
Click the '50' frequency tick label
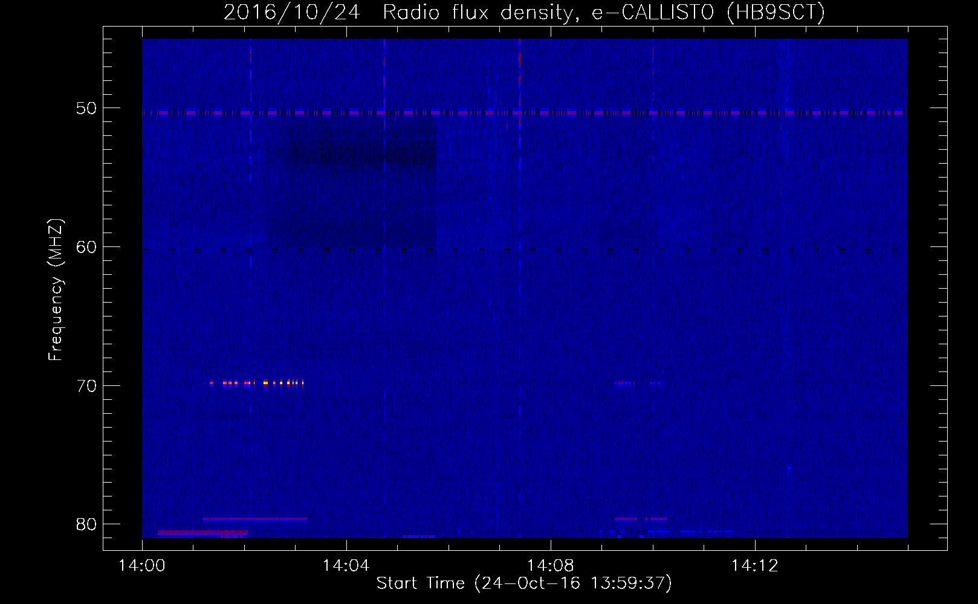coord(86,108)
